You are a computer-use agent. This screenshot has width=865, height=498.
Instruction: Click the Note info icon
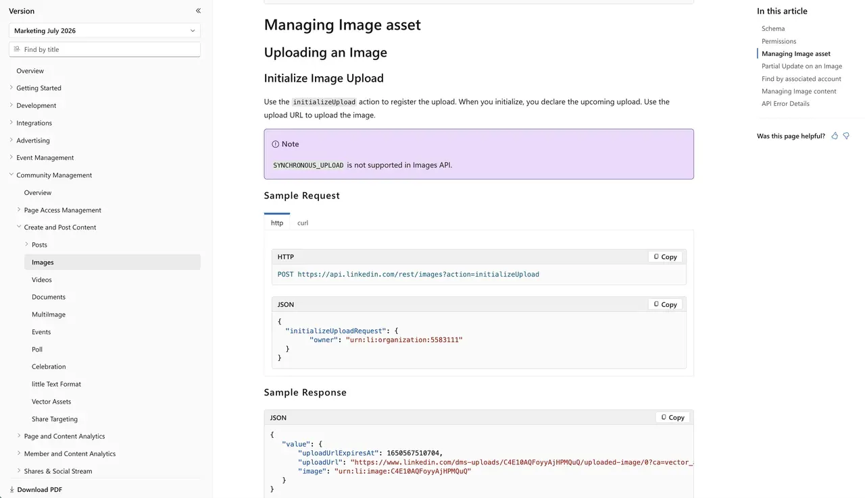pyautogui.click(x=275, y=144)
